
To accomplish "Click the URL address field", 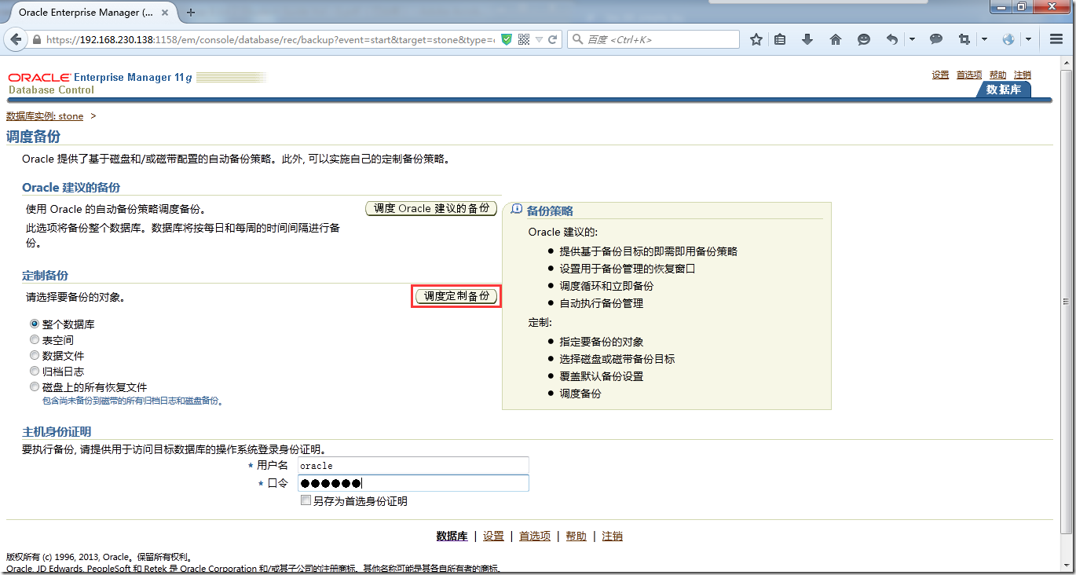I will point(271,39).
